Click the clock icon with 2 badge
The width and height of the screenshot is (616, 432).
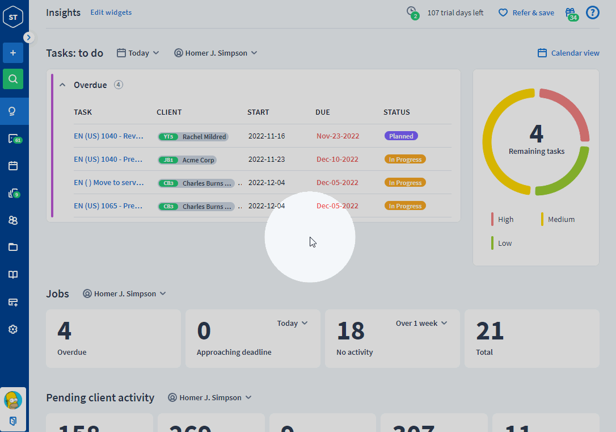point(412,12)
